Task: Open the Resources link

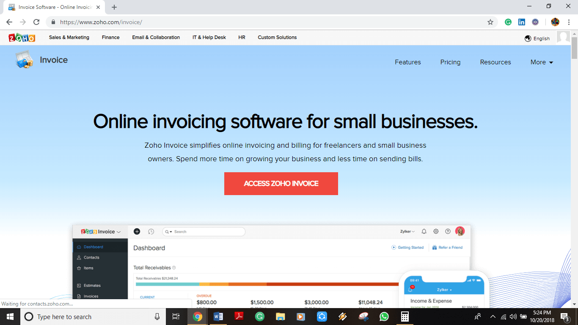Action: 495,62
